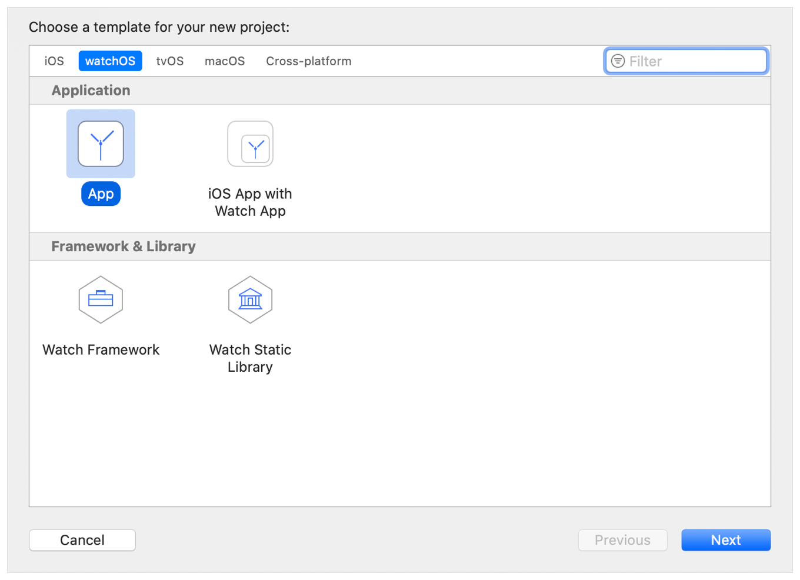Click the 'Watch Framework' text label
Screen dimensions: 800x580
(101, 350)
